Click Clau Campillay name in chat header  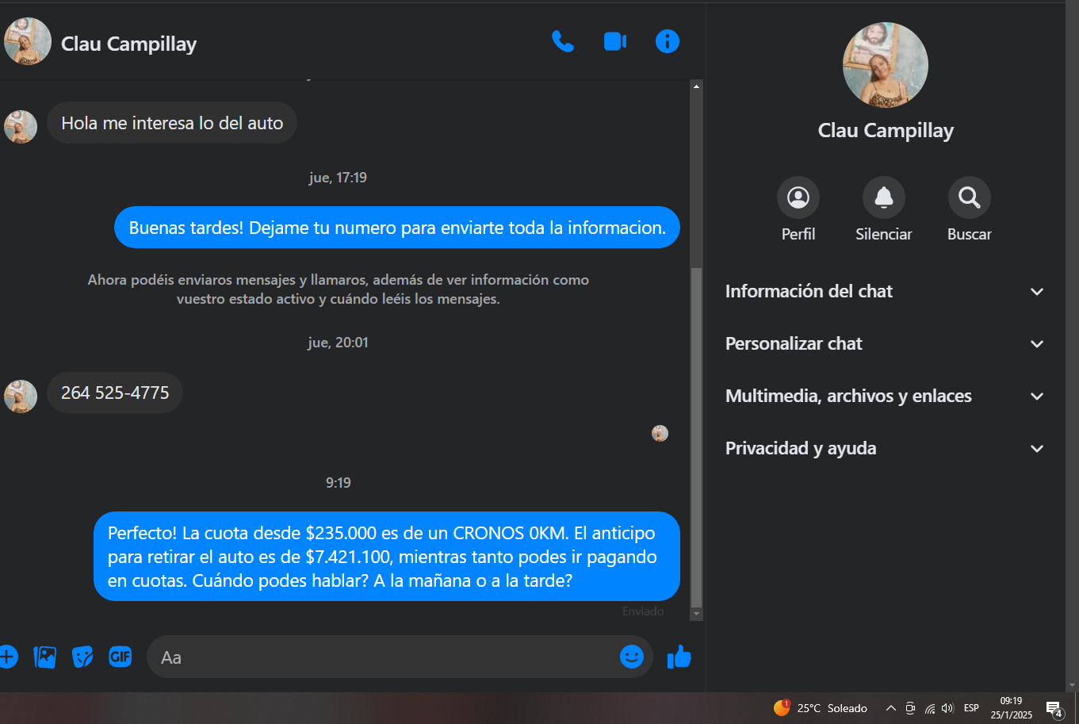click(128, 44)
